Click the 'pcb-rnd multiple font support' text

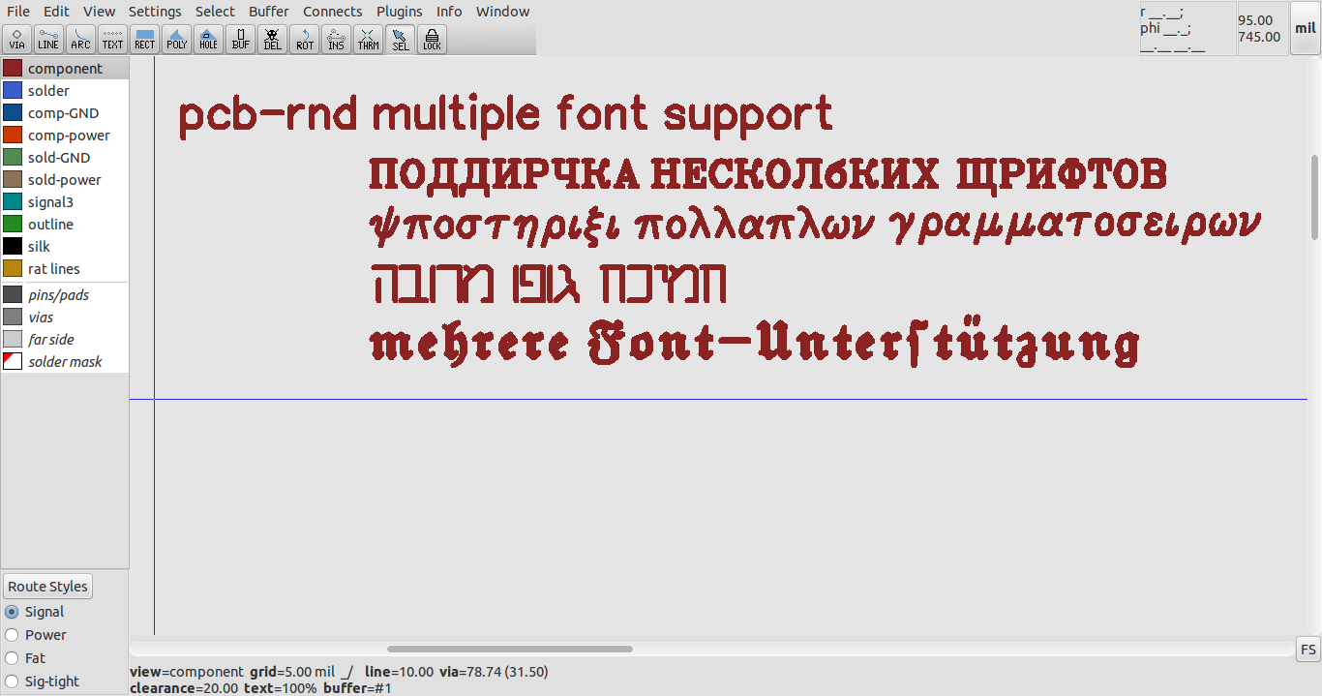click(506, 116)
